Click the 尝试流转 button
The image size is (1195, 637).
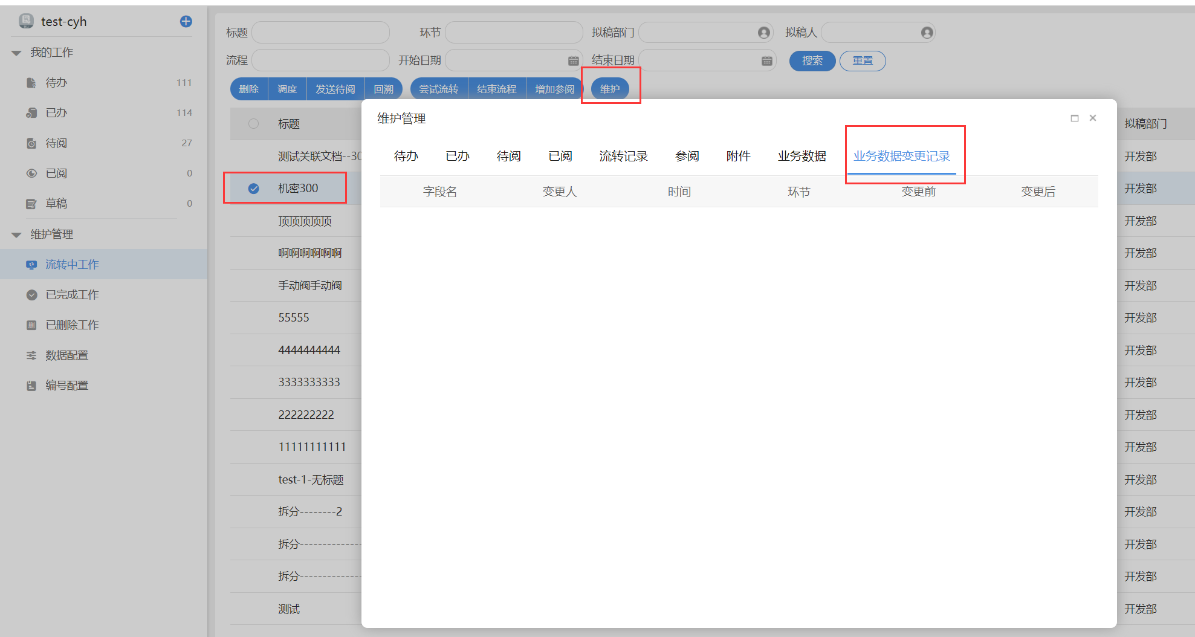click(x=439, y=89)
